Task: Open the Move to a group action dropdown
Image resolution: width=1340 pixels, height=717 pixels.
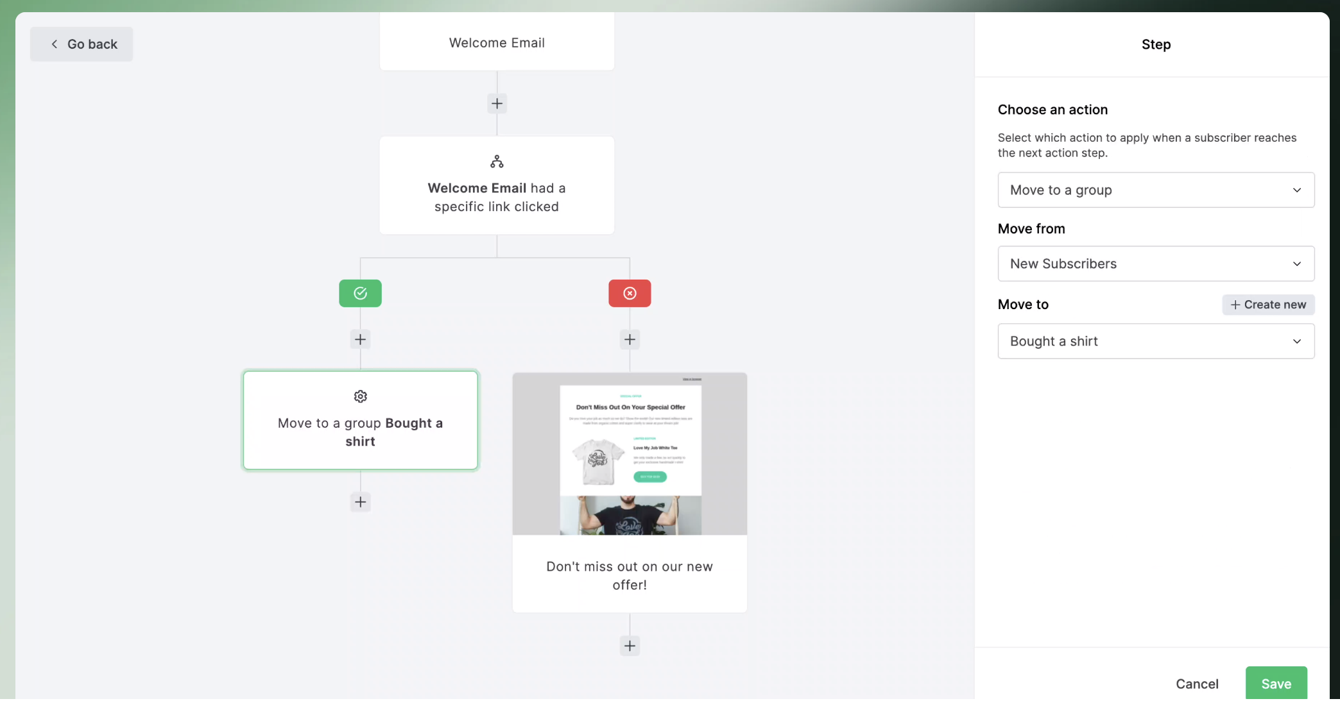Action: tap(1156, 190)
